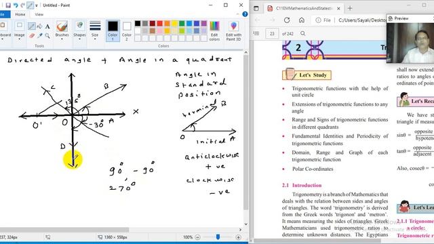
Task: Click the browser address bar file path
Action: click(361, 20)
